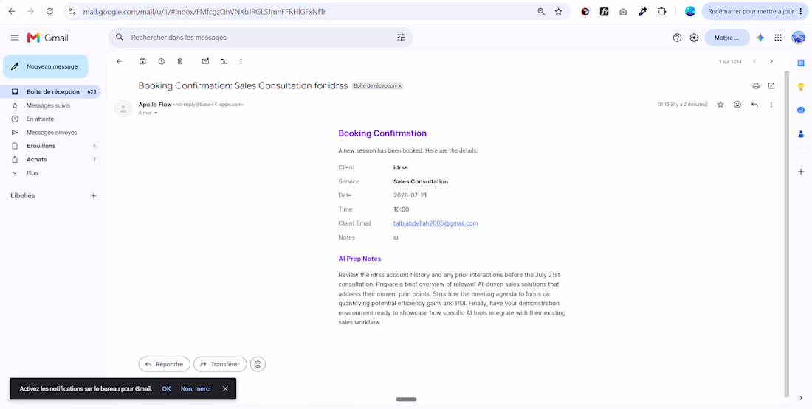
Task: Print the whole conversation
Action: [756, 85]
